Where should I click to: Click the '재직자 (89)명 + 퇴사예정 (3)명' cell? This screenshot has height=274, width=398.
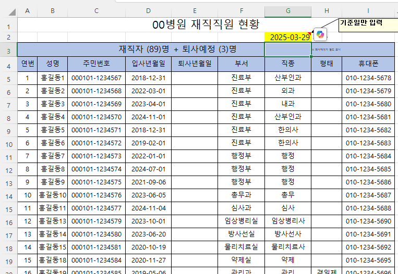(x=141, y=49)
